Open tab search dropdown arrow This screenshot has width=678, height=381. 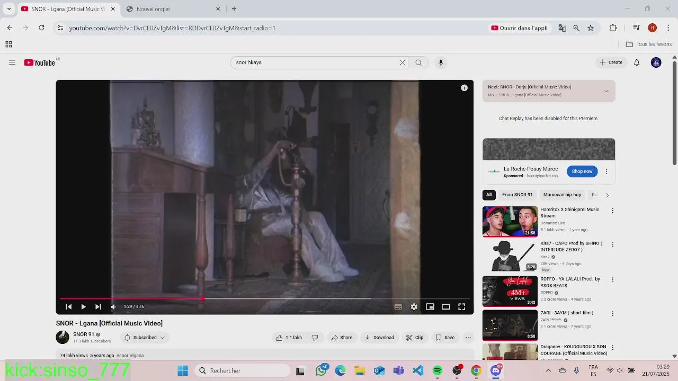click(9, 9)
